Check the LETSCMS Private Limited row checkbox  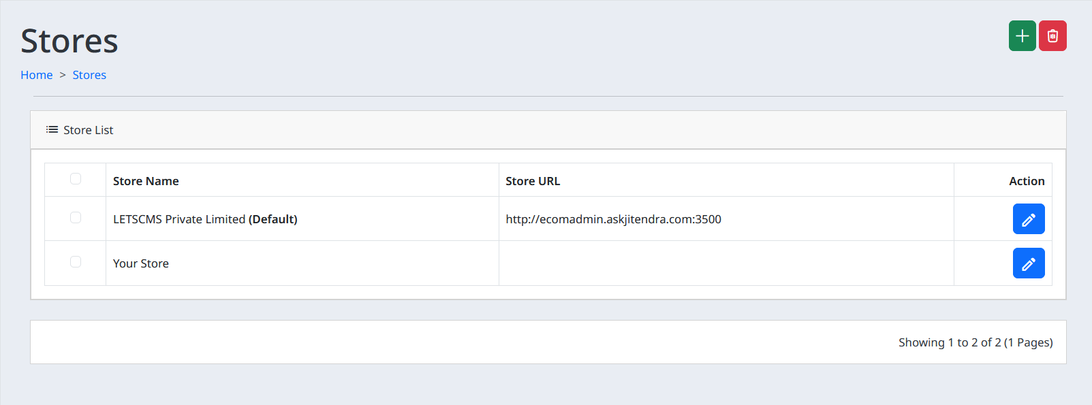(x=76, y=218)
